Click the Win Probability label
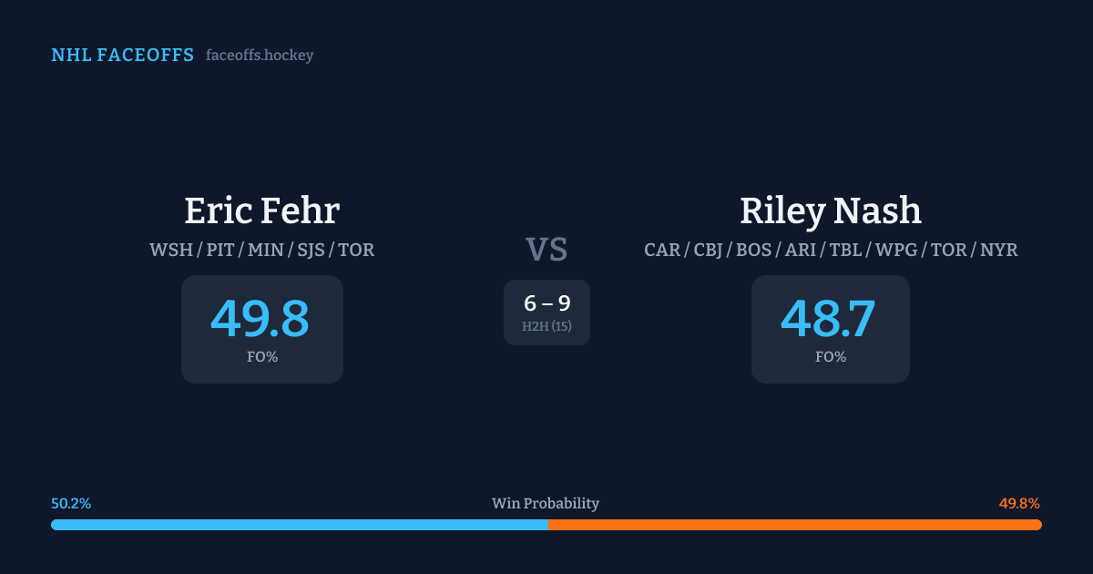Image resolution: width=1093 pixels, height=574 pixels. [x=546, y=504]
